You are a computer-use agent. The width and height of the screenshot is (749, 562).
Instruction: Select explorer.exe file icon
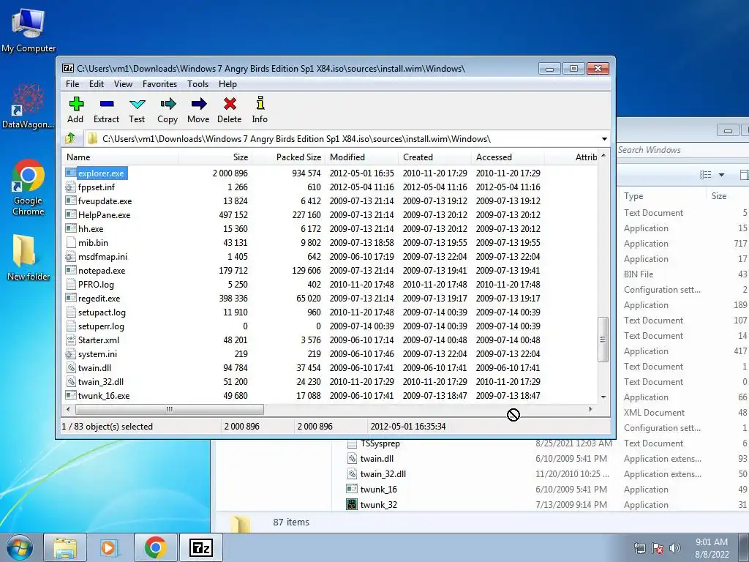point(71,173)
